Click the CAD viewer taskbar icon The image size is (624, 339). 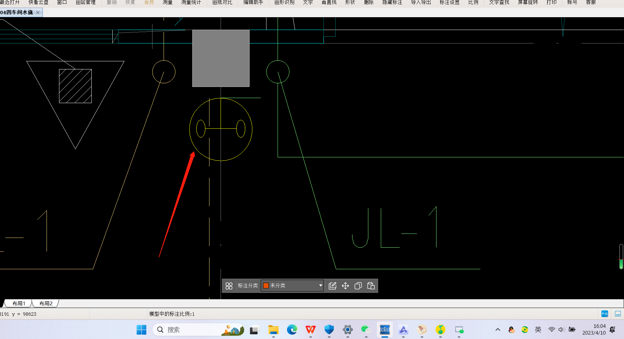(385, 330)
